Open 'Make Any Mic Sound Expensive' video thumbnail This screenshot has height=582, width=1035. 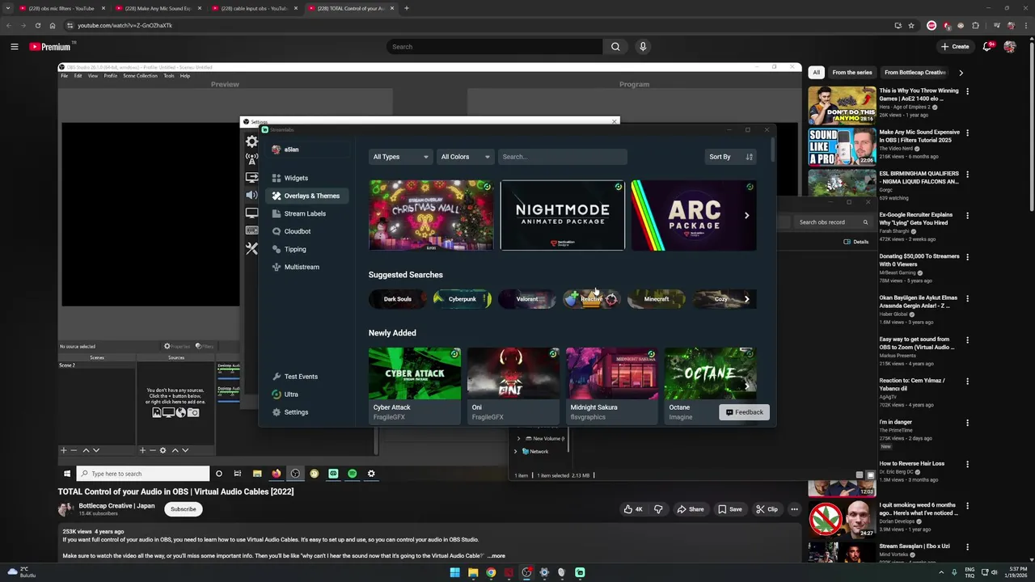tap(842, 146)
